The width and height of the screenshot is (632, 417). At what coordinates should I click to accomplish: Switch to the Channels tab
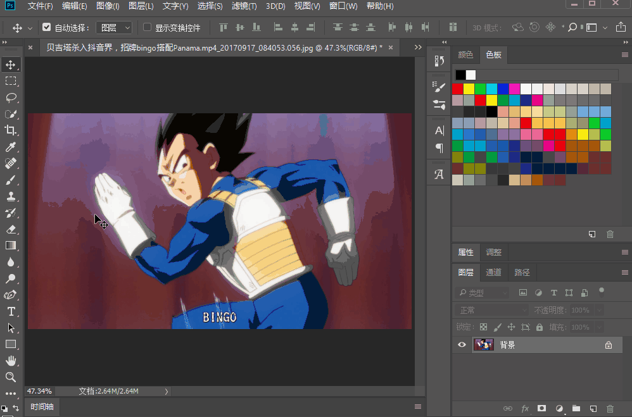(493, 272)
